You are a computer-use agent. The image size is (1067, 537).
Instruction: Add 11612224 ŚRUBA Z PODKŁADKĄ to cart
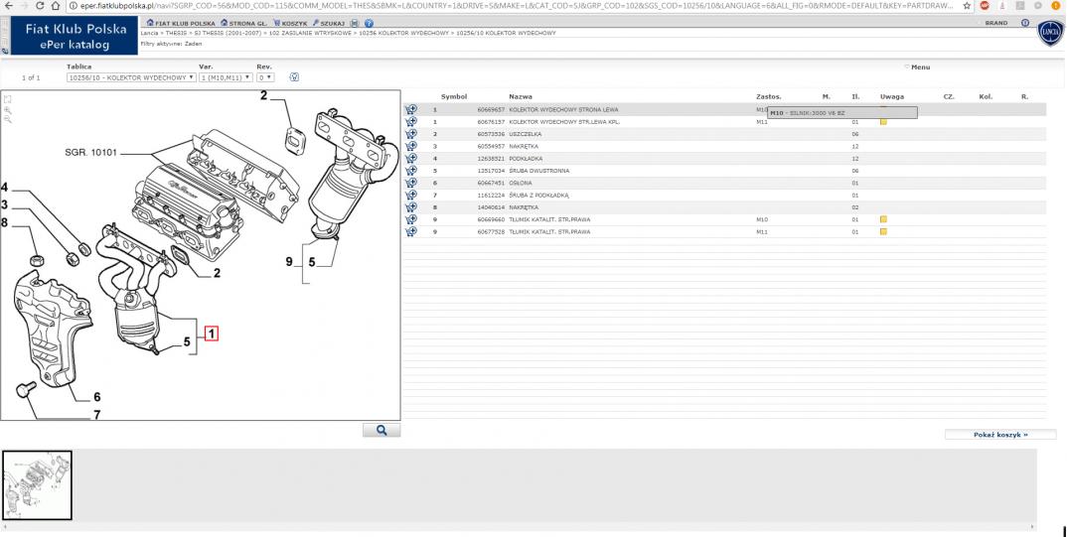[x=411, y=196]
